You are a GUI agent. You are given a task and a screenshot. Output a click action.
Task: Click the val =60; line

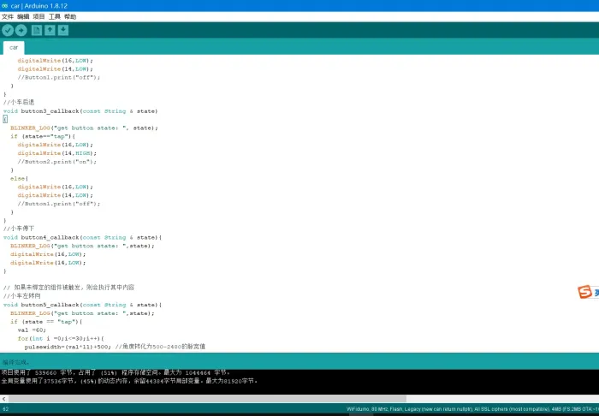point(32,330)
